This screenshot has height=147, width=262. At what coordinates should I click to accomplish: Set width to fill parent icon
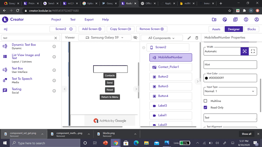point(253,51)
